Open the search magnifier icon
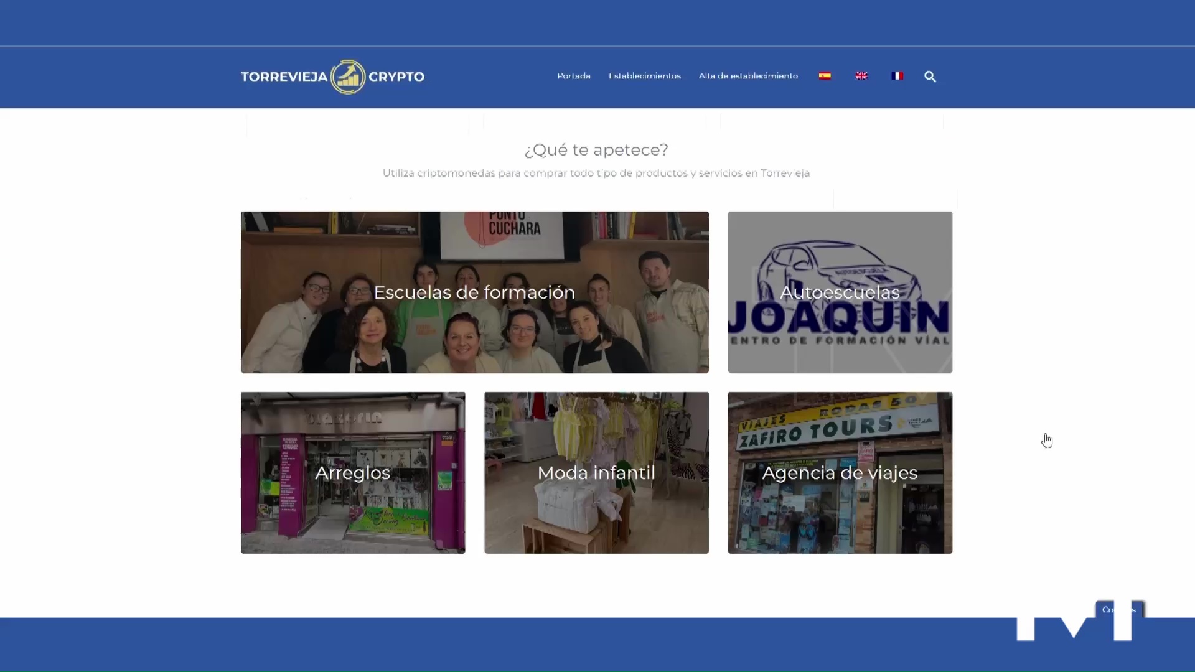This screenshot has width=1195, height=672. (x=930, y=77)
